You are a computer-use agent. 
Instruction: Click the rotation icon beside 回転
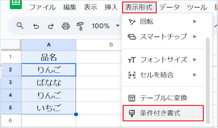pos(132,22)
